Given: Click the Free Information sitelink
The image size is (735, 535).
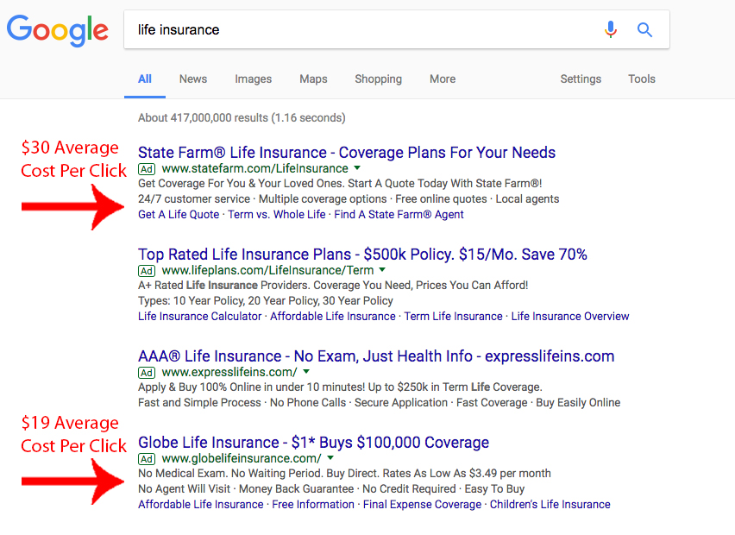Looking at the screenshot, I should (x=313, y=504).
